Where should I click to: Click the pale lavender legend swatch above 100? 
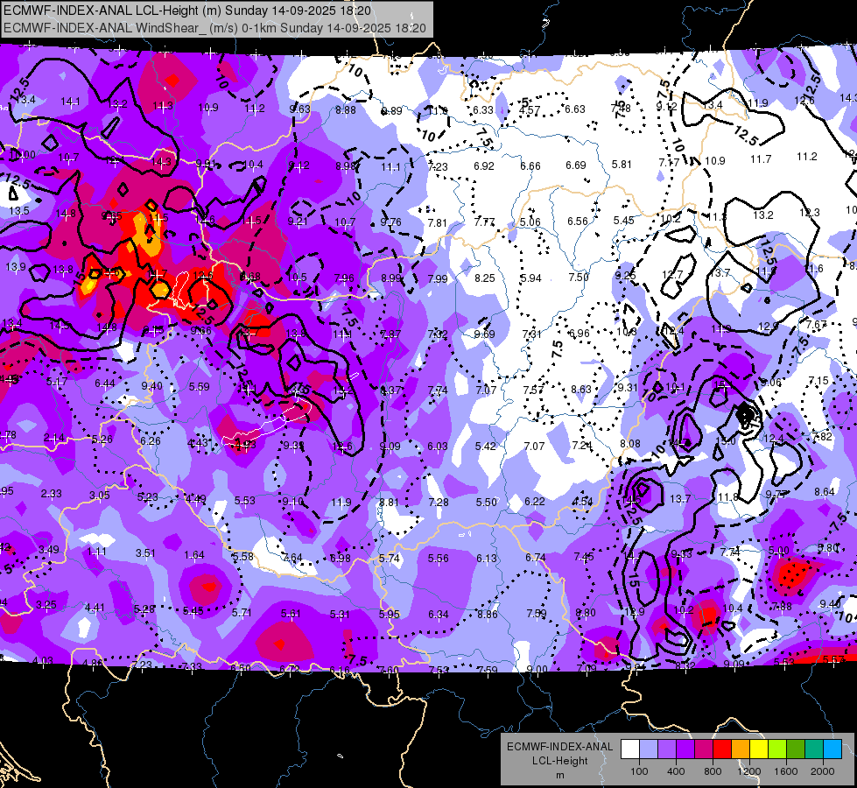(648, 749)
